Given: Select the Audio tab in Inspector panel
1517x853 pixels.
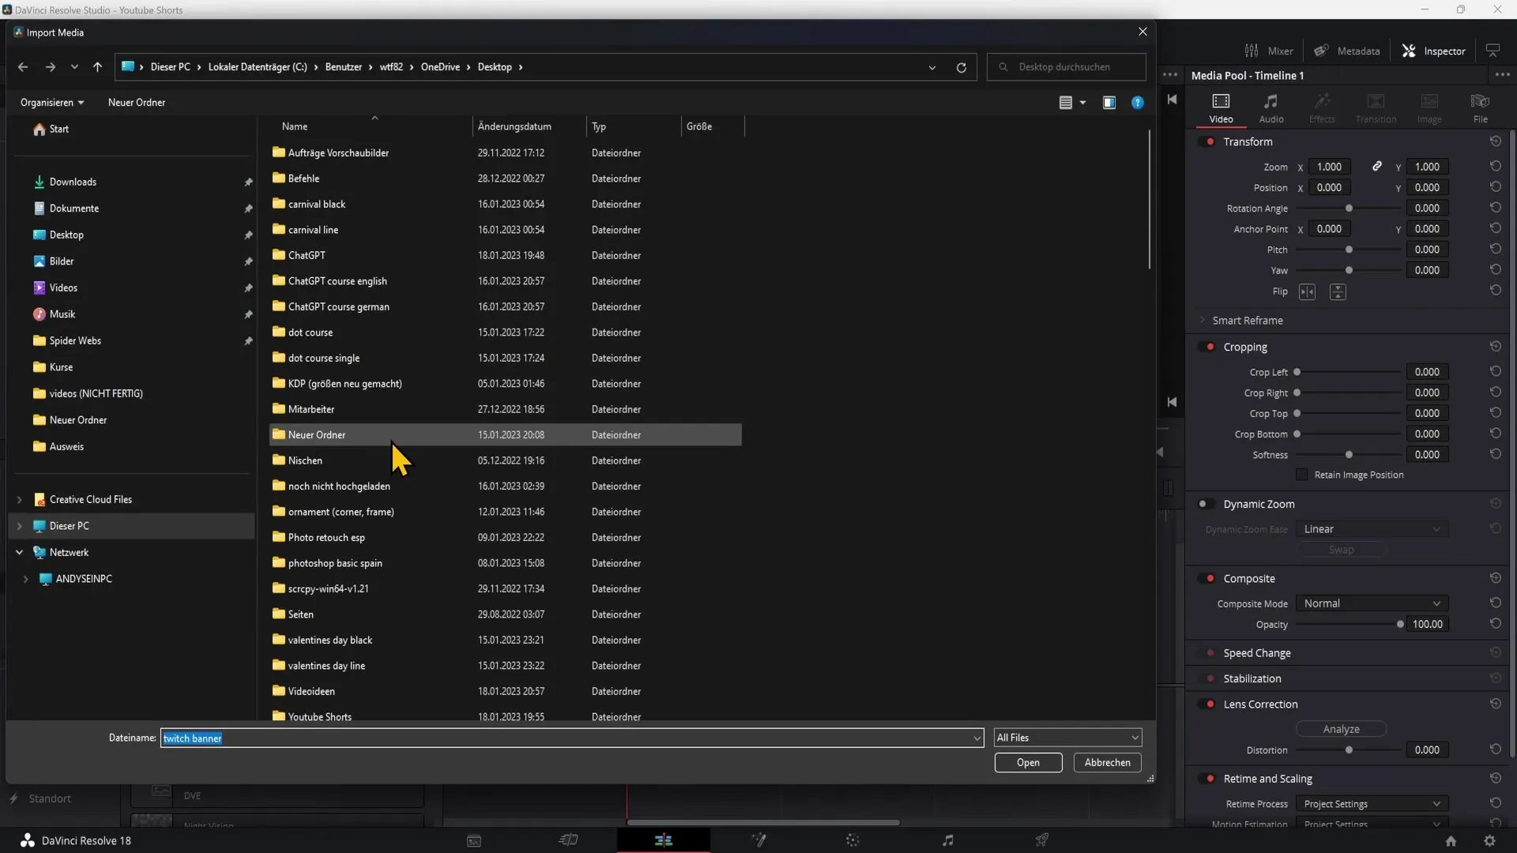Looking at the screenshot, I should pos(1272,105).
